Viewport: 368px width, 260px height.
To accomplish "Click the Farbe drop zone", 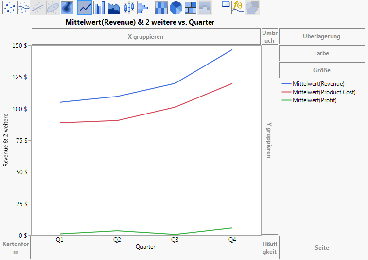I will 322,53.
